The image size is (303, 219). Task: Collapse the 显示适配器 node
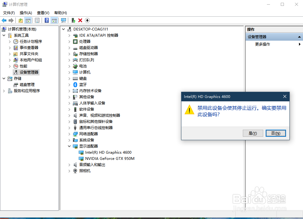point(69,146)
